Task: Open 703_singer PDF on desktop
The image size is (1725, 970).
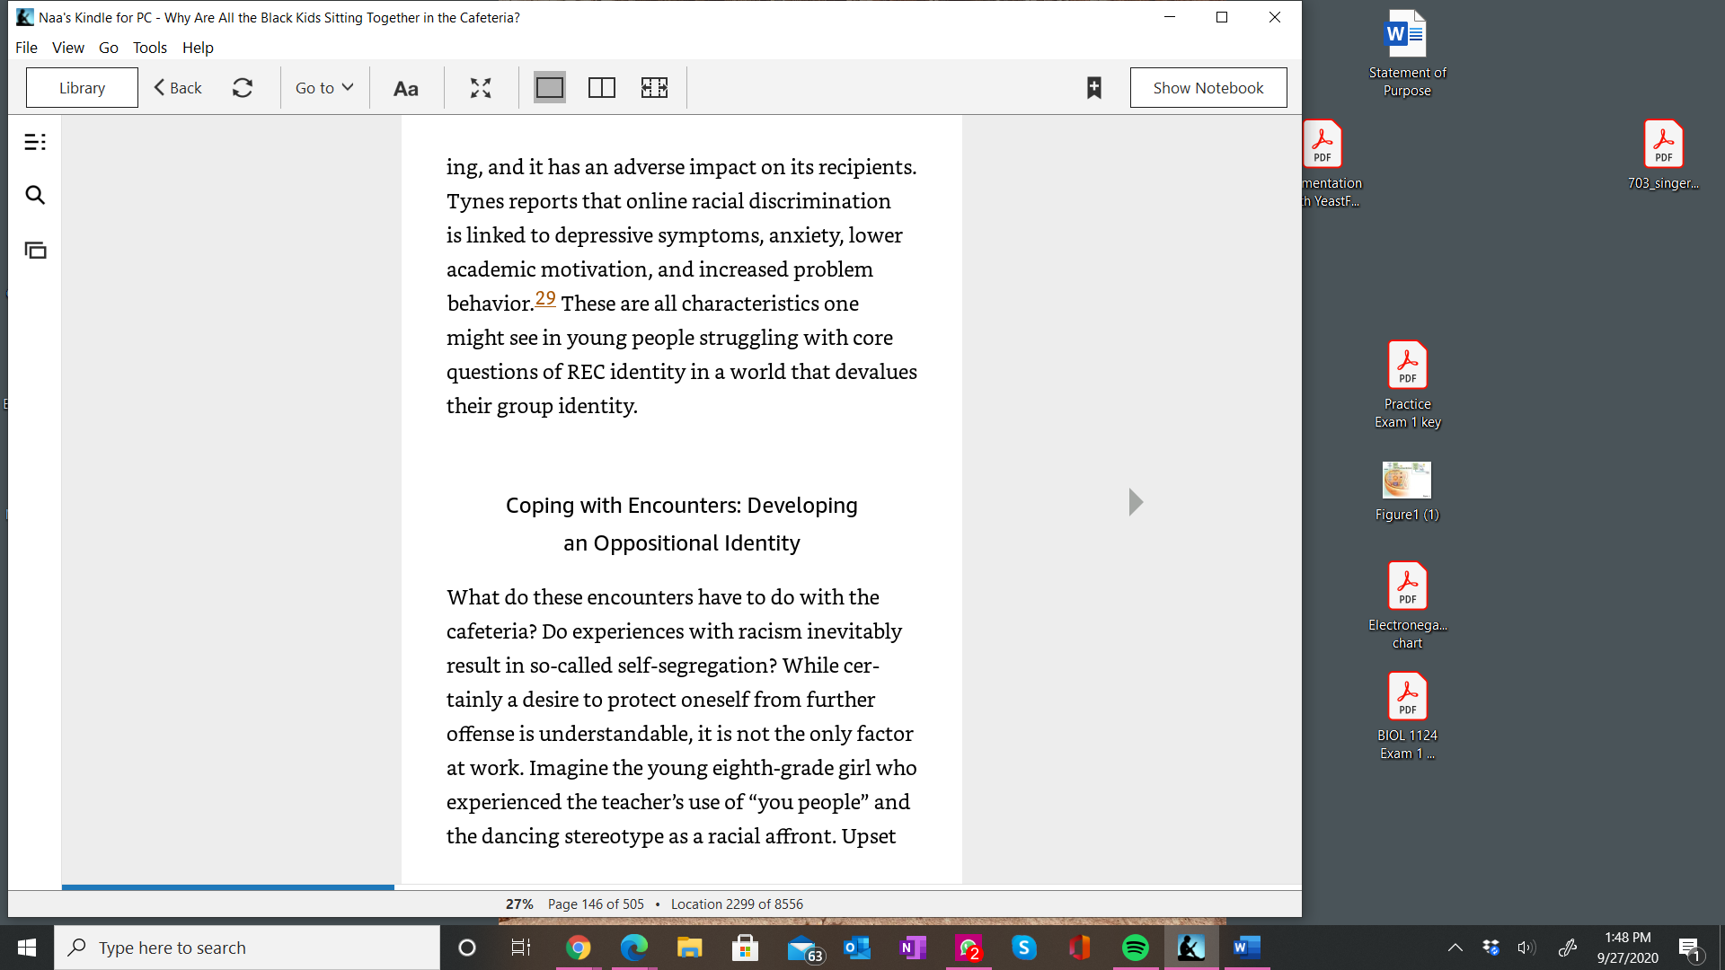Action: click(x=1663, y=155)
